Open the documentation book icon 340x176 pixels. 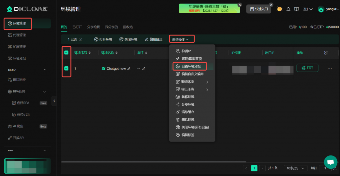click(x=297, y=9)
